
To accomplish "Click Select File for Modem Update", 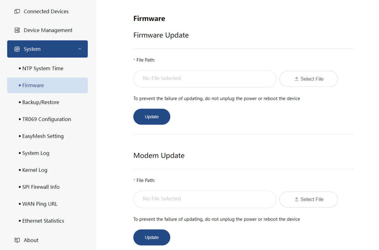I will click(x=309, y=199).
